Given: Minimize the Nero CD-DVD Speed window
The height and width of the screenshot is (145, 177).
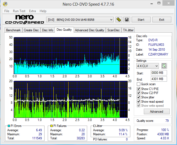Looking at the screenshot, I should click(152, 4).
